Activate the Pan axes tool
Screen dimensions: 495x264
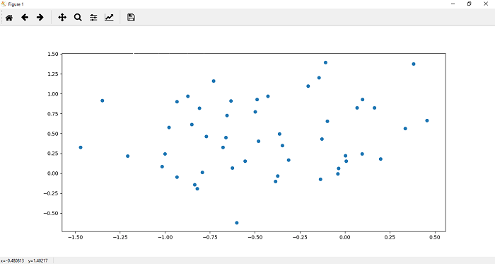(x=62, y=18)
